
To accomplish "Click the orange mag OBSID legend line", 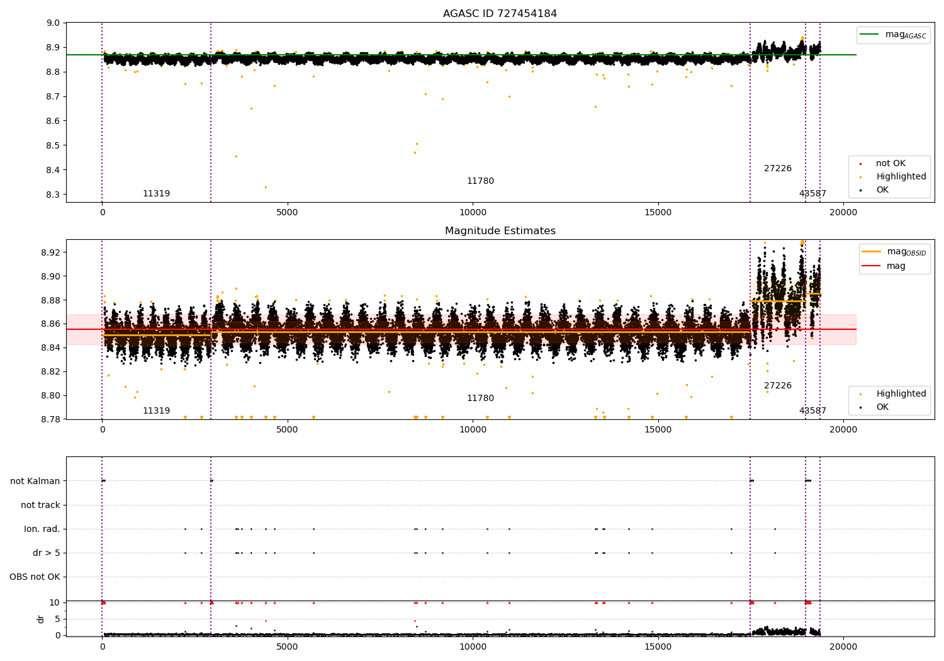I will 871,252.
